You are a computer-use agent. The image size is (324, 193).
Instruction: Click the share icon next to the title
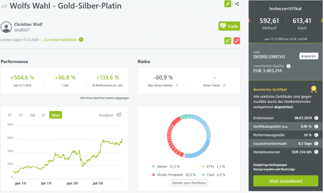237,4
